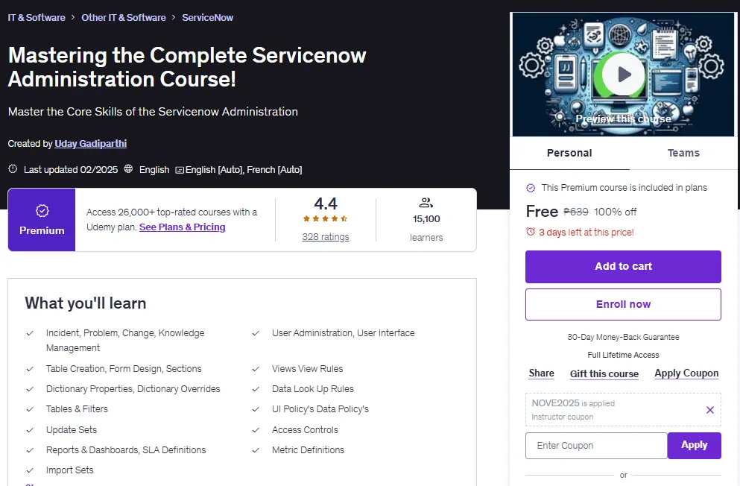Play the course preview video
This screenshot has height=486, width=740.
pyautogui.click(x=624, y=74)
